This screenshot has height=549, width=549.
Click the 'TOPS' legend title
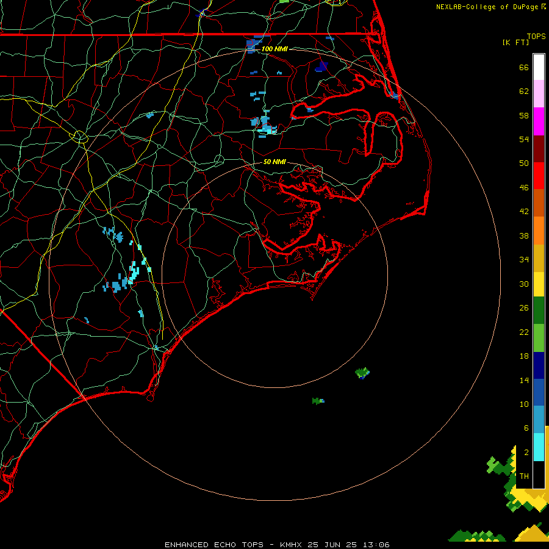pos(536,37)
